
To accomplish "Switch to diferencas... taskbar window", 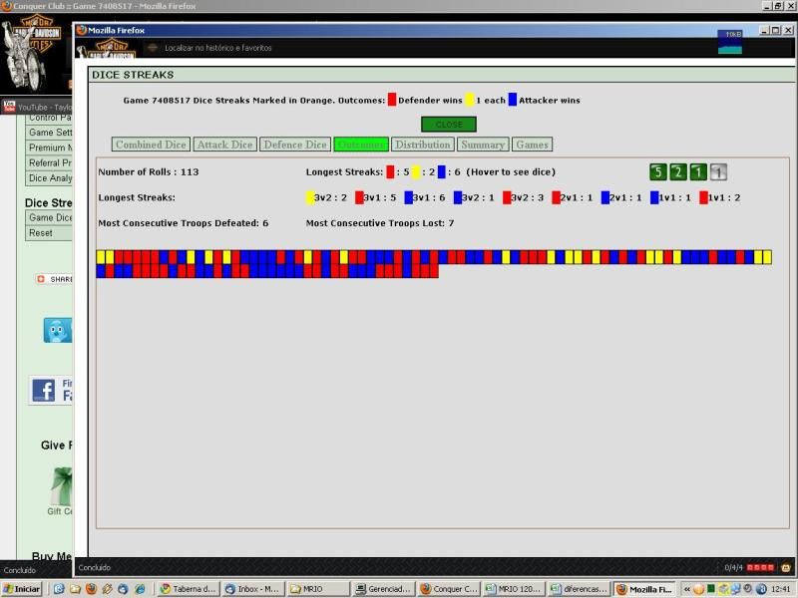I will (580, 589).
